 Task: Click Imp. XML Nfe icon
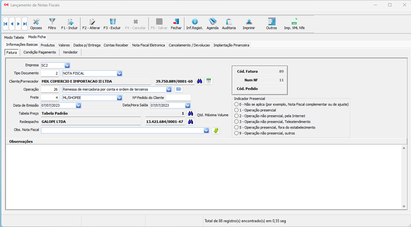pos(294,22)
